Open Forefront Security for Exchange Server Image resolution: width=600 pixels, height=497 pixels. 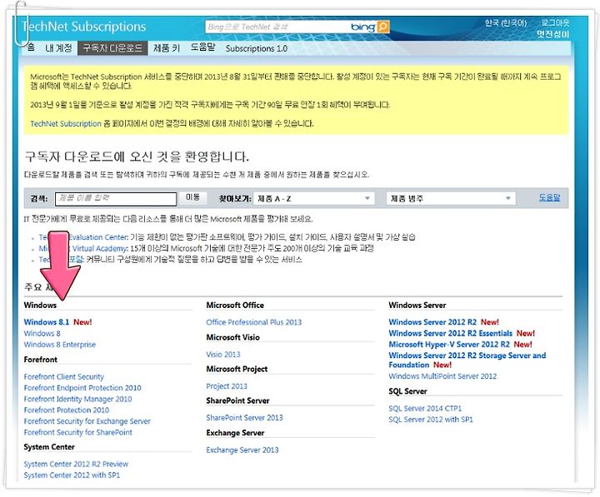coord(87,421)
